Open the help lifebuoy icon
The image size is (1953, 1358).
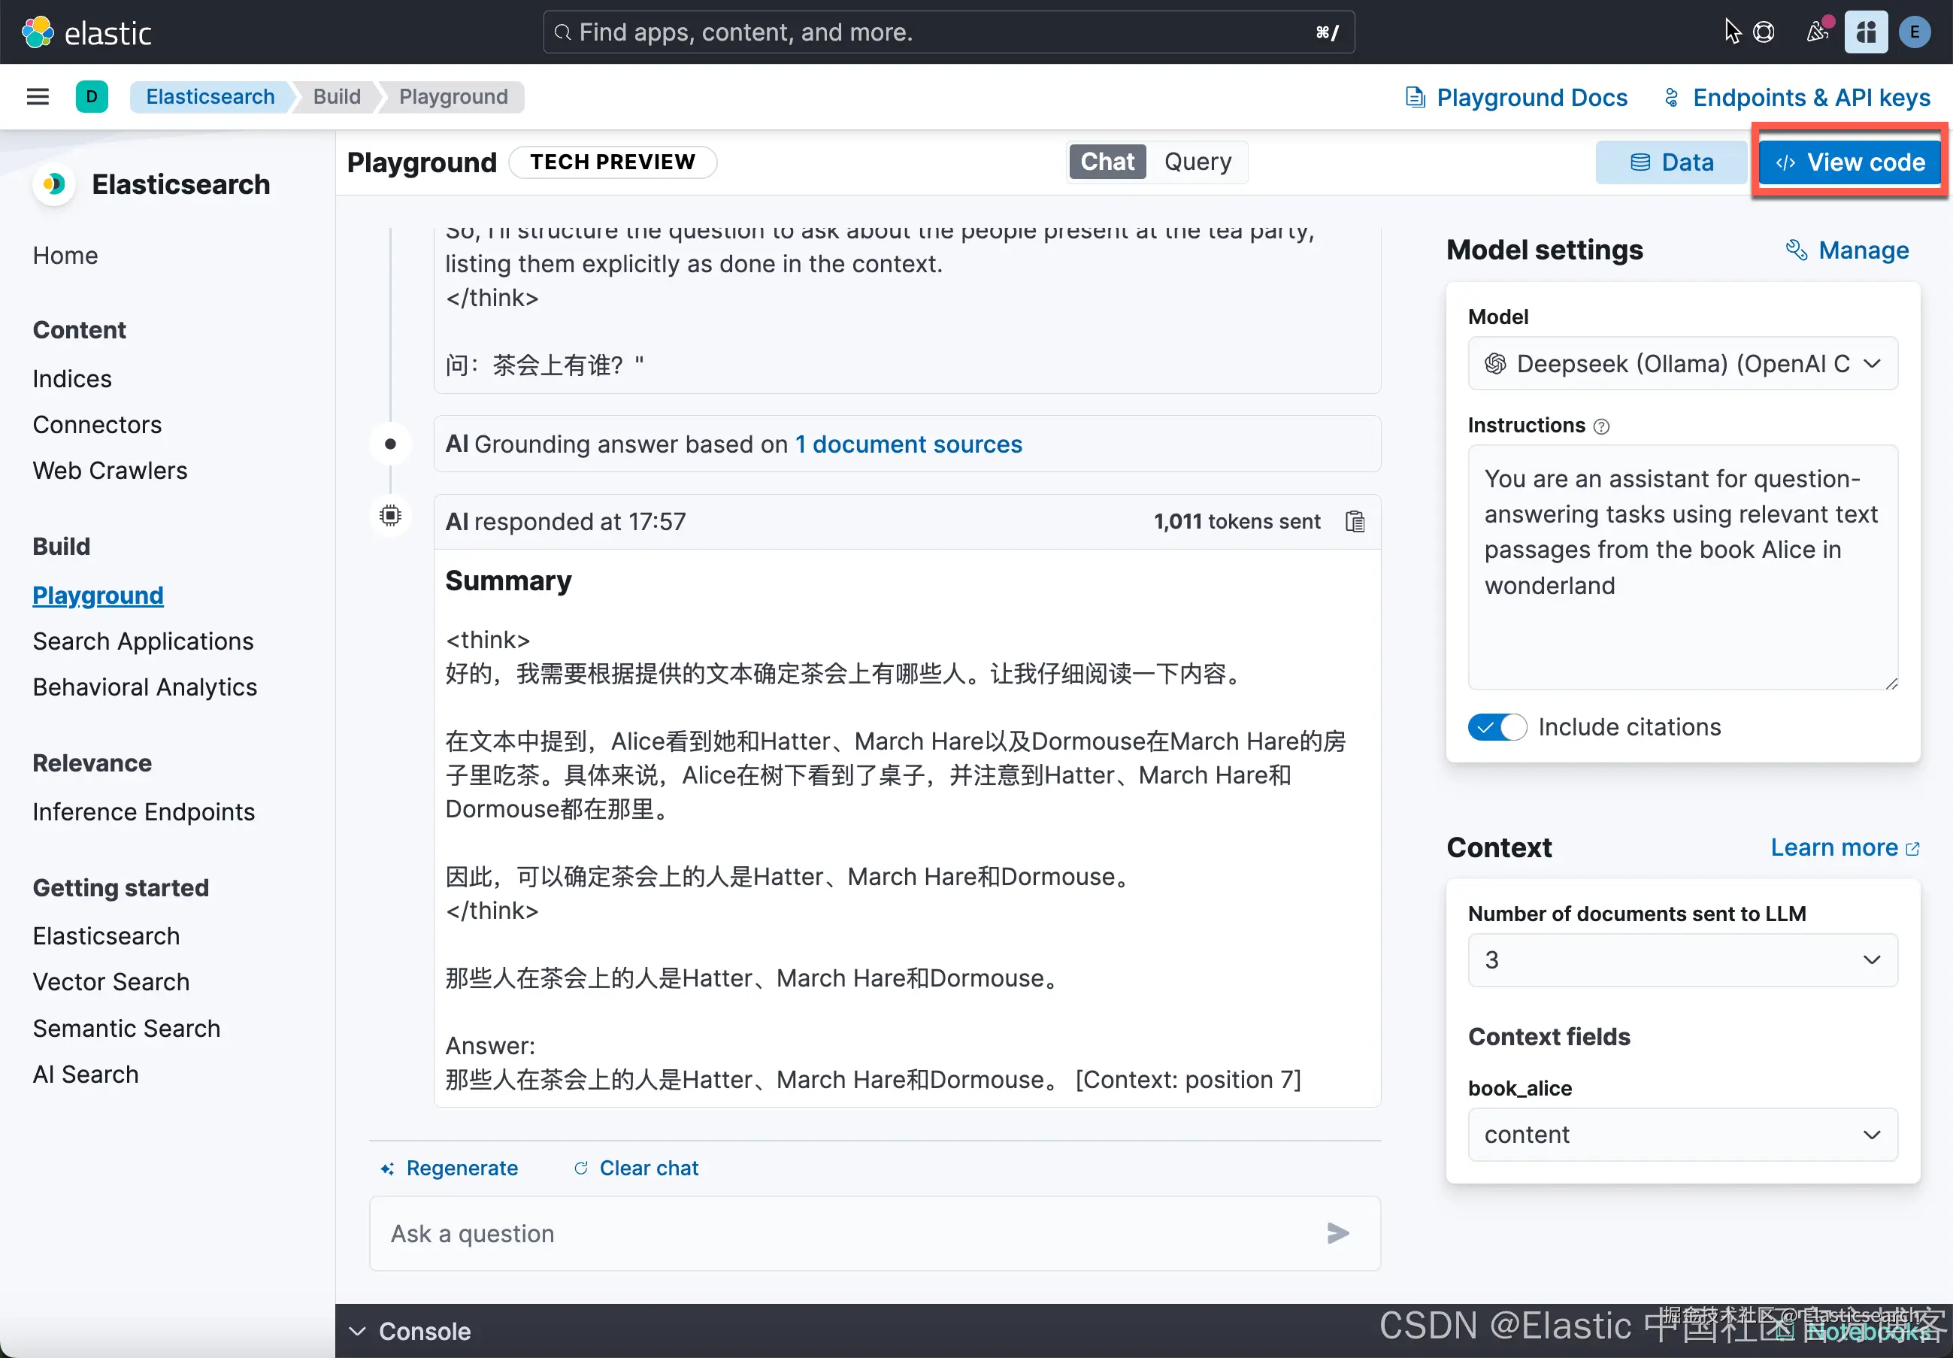(x=1764, y=32)
